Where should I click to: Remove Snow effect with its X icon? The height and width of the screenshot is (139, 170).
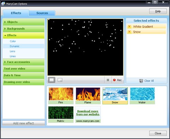click(x=129, y=32)
